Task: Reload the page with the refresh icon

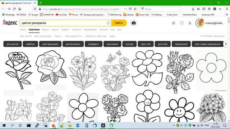Action: click(x=14, y=9)
